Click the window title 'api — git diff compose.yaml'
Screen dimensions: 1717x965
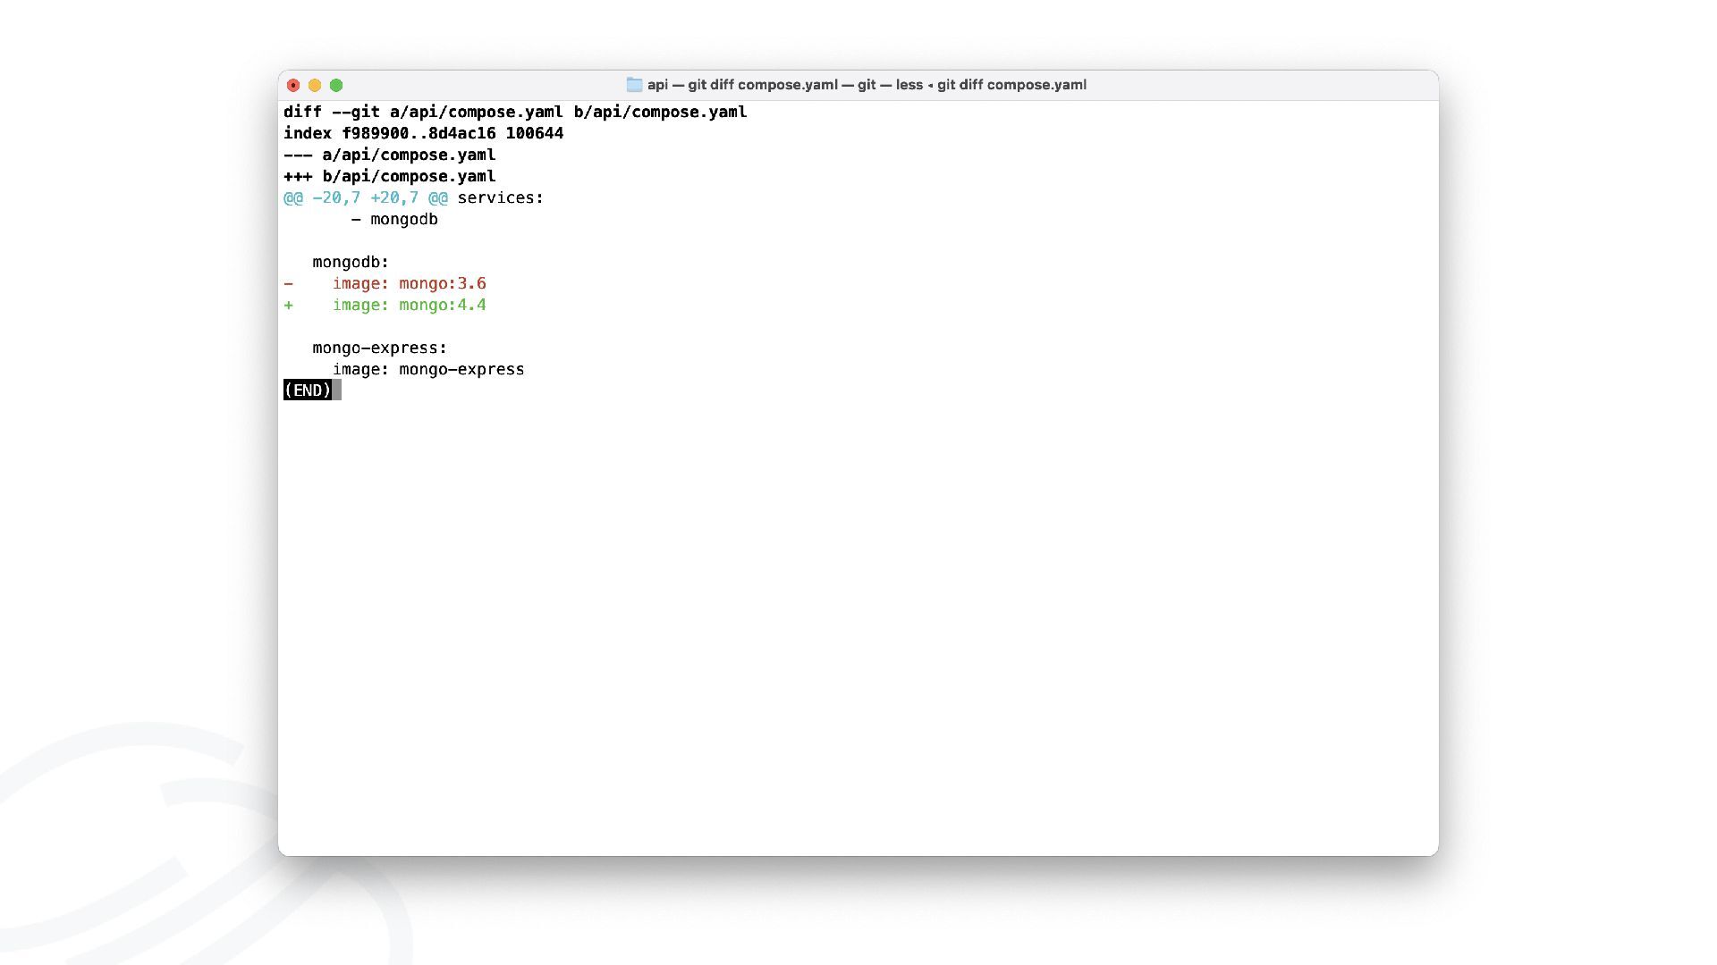(x=867, y=85)
